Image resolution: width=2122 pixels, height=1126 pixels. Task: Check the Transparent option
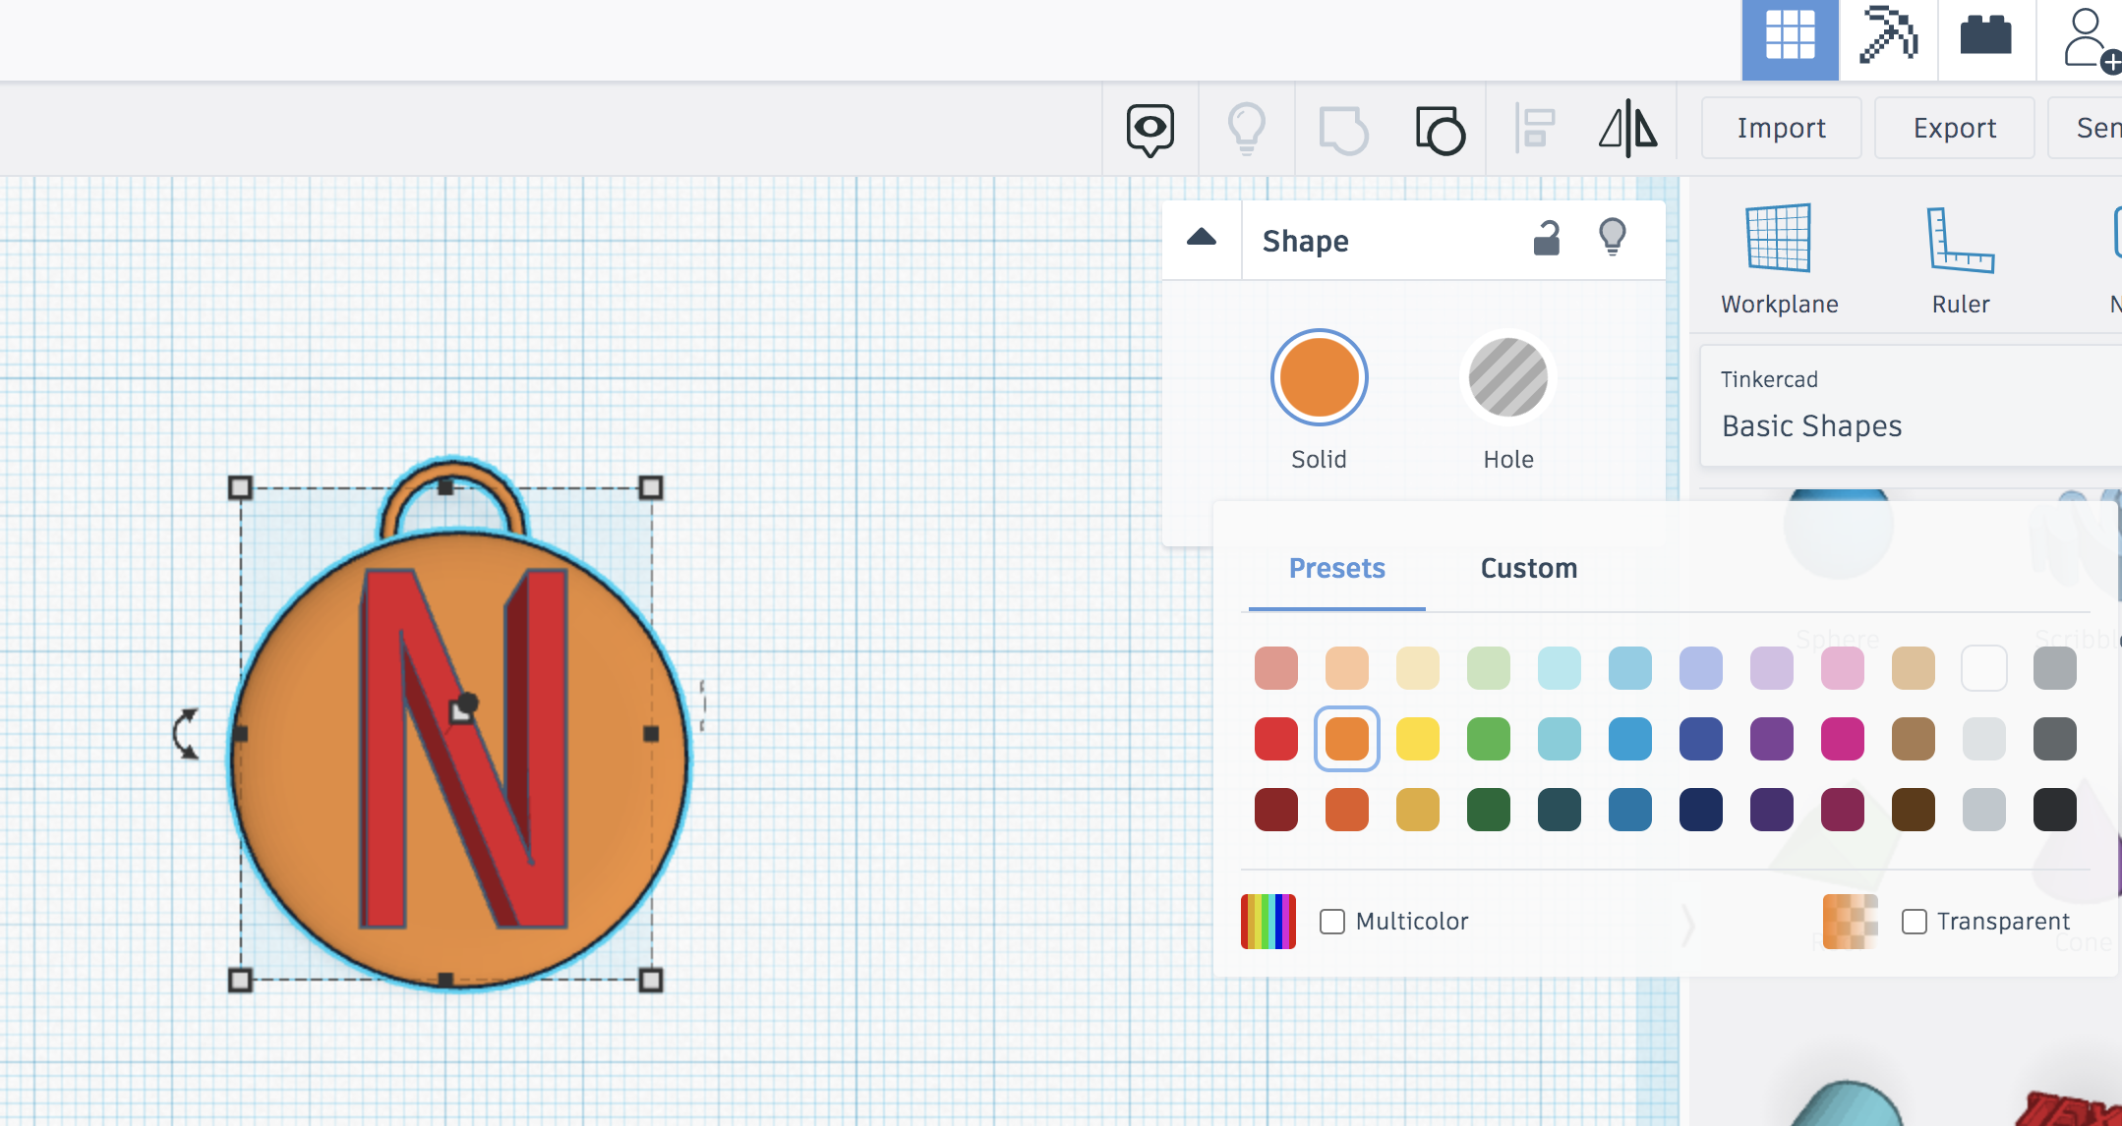coord(1913,921)
